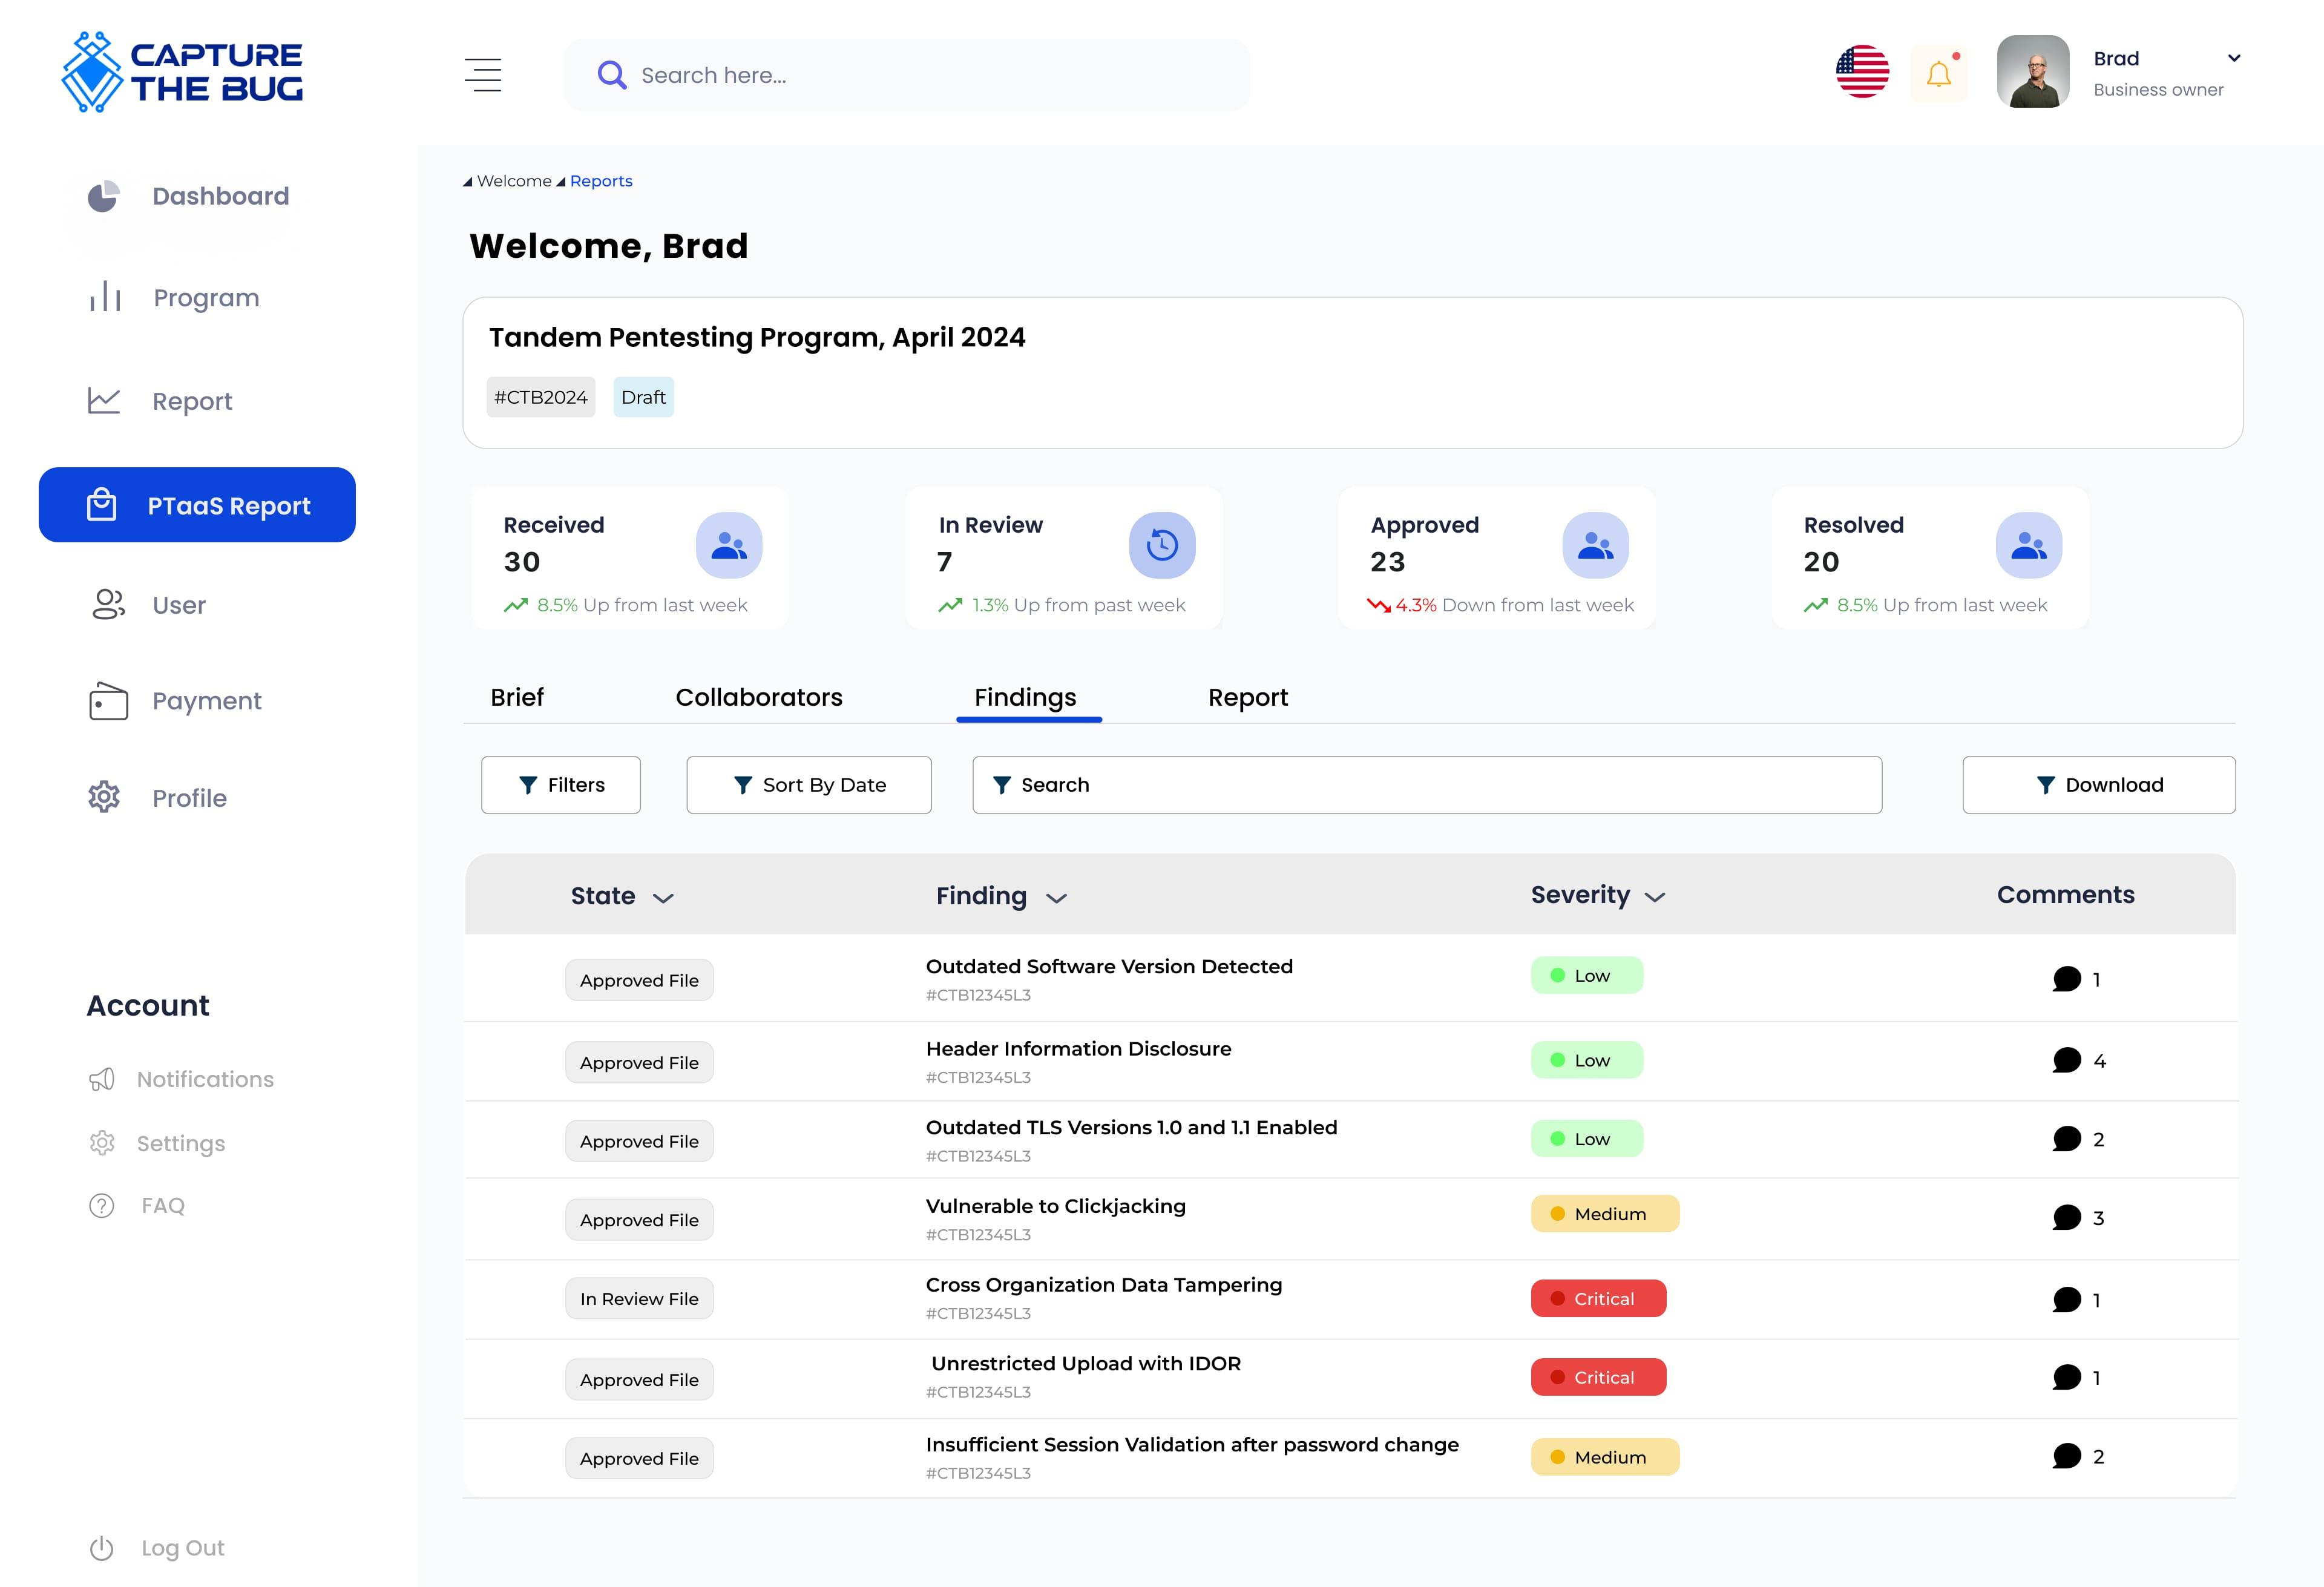
Task: Click the Reports breadcrumb link
Action: (x=601, y=181)
